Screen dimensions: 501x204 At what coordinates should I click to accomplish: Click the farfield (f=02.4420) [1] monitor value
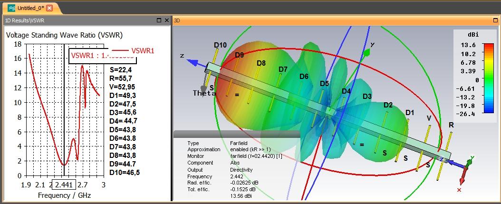pyautogui.click(x=256, y=156)
